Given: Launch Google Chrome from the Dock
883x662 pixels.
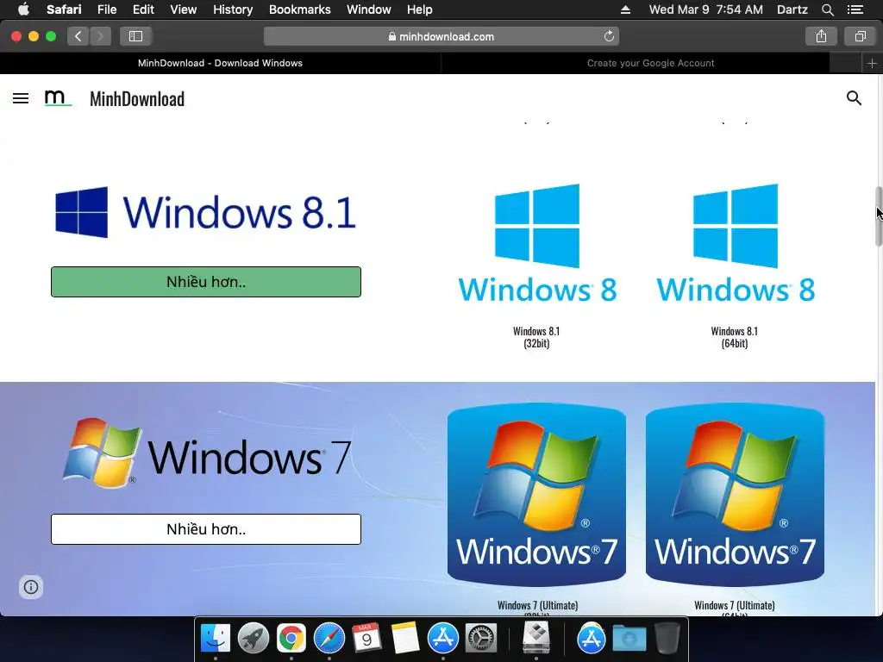Looking at the screenshot, I should 291,639.
